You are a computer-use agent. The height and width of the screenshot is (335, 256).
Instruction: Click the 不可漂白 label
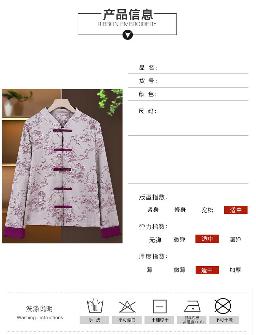click(127, 320)
